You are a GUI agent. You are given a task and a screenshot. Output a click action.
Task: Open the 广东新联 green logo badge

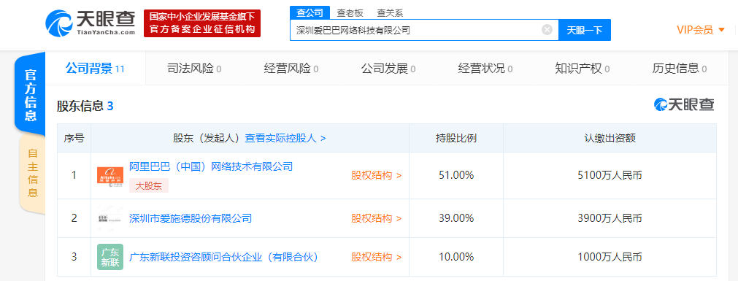tap(110, 257)
